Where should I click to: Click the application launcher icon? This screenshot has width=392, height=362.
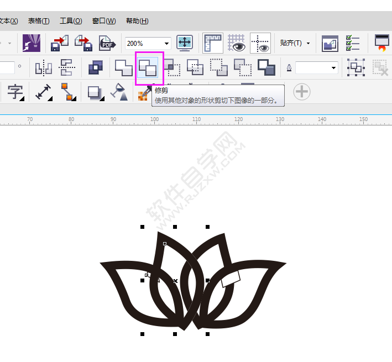coord(330,44)
